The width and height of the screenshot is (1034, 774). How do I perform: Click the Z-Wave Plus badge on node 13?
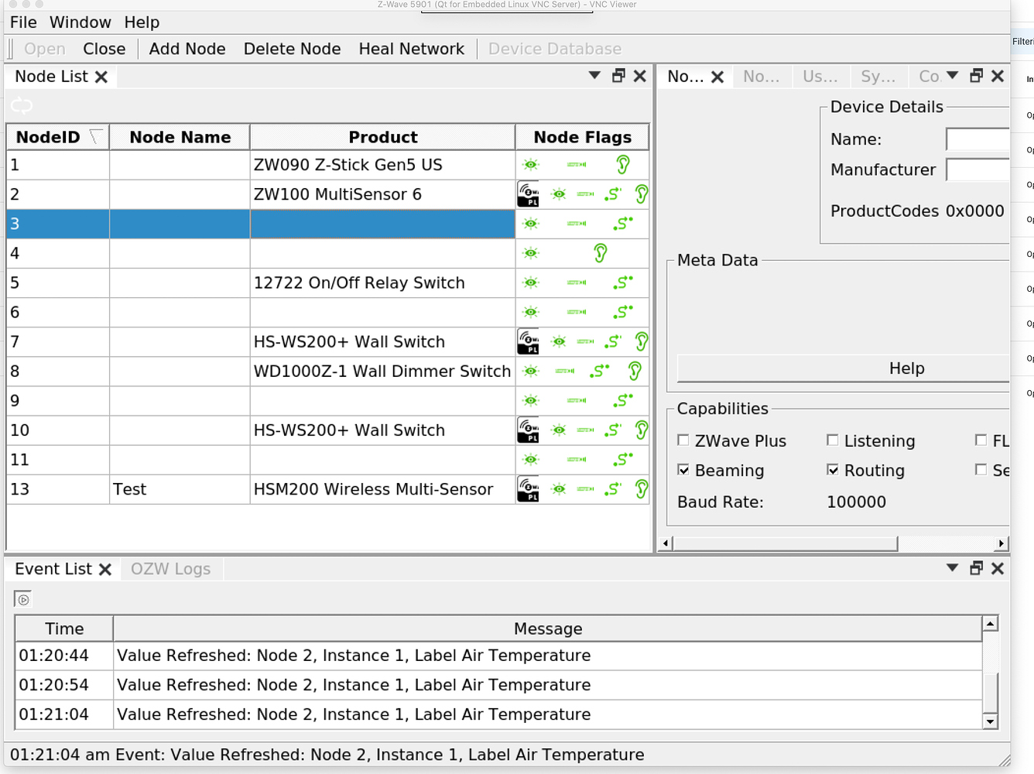(x=527, y=488)
